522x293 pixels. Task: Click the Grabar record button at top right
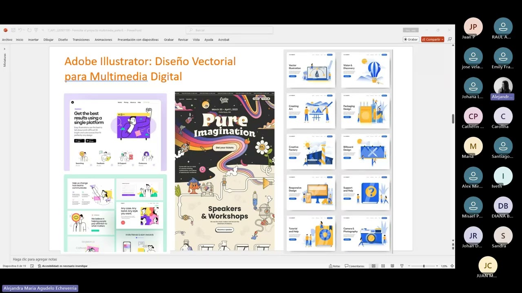tap(411, 39)
